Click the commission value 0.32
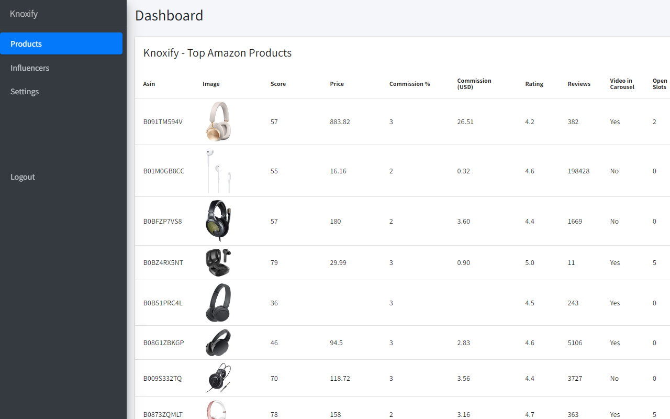Screen dimensions: 670x419 (x=464, y=171)
